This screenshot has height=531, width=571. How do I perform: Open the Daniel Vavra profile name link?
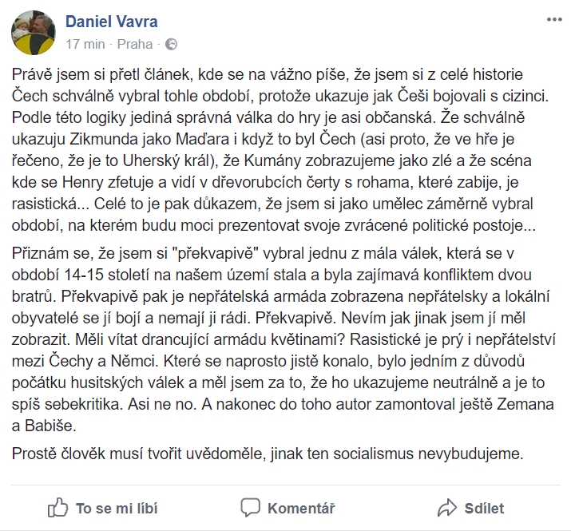pyautogui.click(x=112, y=22)
